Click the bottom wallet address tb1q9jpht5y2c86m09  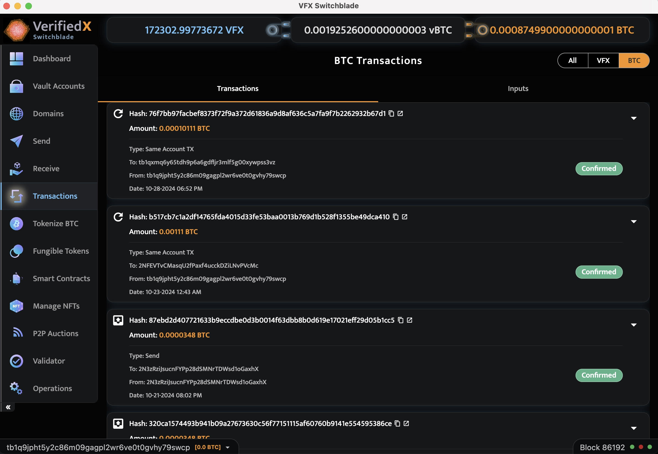[98, 447]
